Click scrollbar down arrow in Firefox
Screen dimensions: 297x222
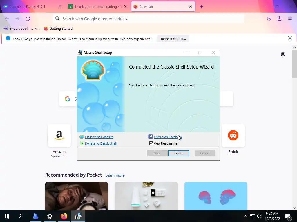coord(294,208)
